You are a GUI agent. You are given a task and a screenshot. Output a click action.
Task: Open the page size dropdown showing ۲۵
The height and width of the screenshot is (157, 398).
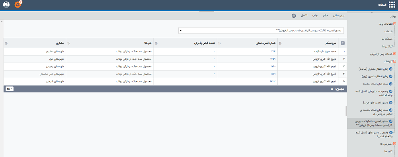10,89
